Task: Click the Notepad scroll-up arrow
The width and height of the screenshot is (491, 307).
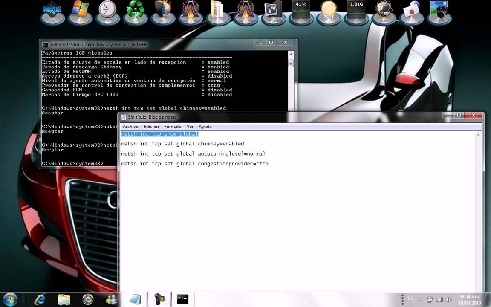Action: click(x=479, y=135)
